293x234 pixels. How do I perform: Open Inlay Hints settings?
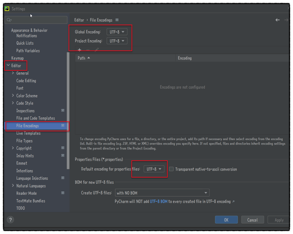[25, 156]
